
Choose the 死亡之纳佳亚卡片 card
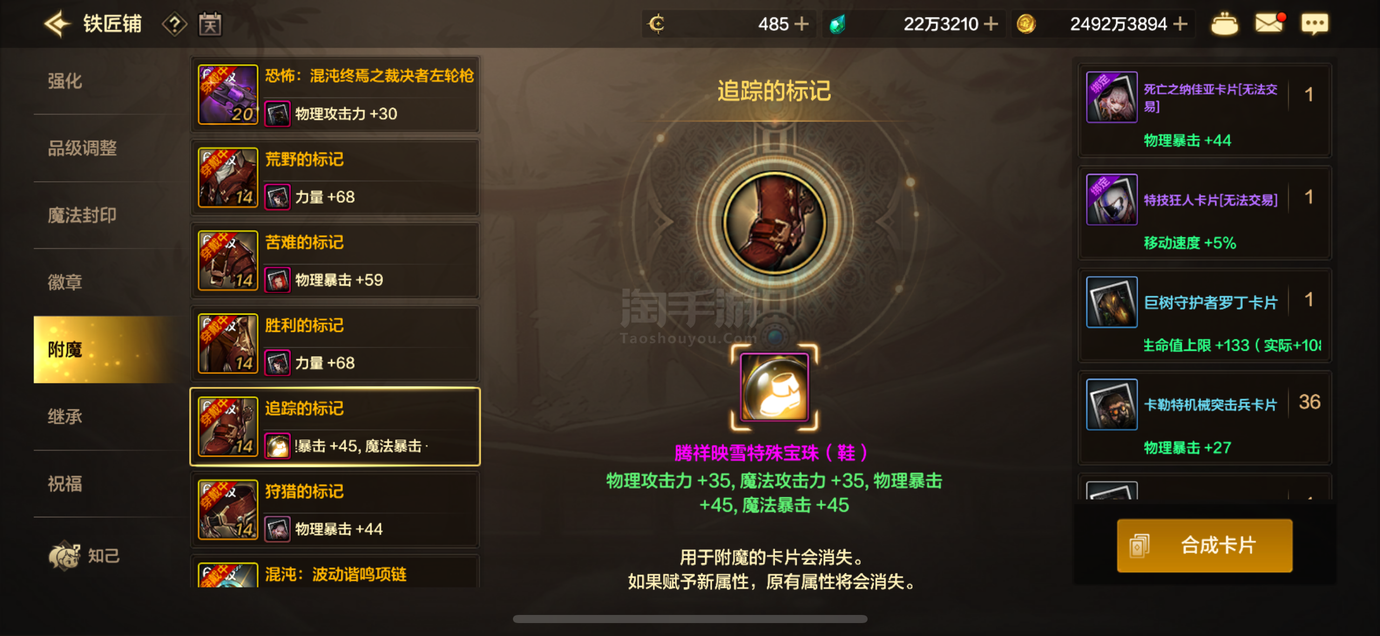[1205, 110]
